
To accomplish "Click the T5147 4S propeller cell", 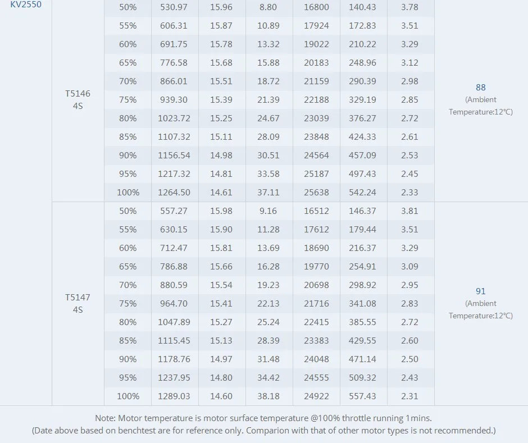I will coord(78,303).
